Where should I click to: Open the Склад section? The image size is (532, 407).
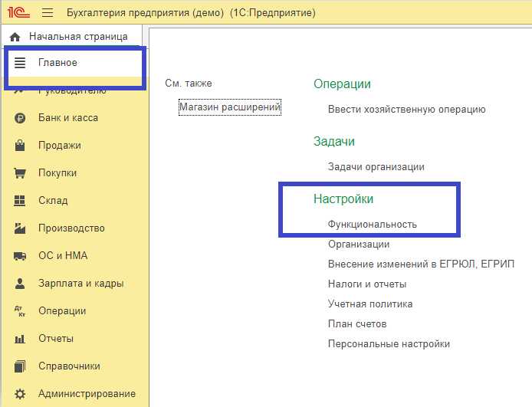tap(53, 201)
